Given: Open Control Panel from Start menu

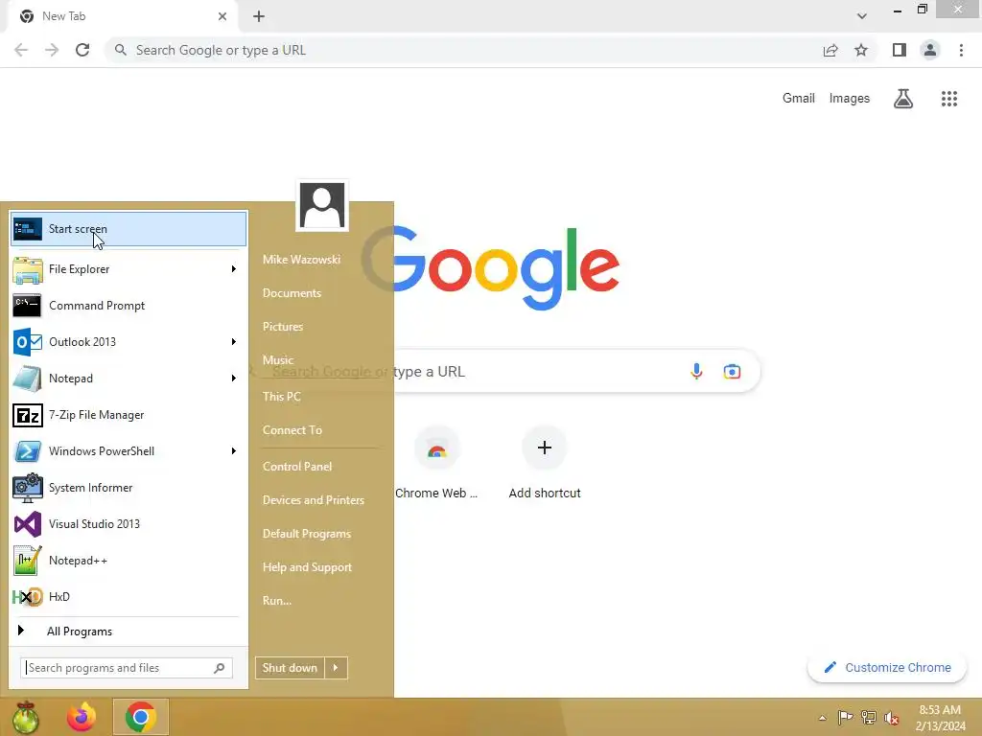Looking at the screenshot, I should click(x=297, y=467).
